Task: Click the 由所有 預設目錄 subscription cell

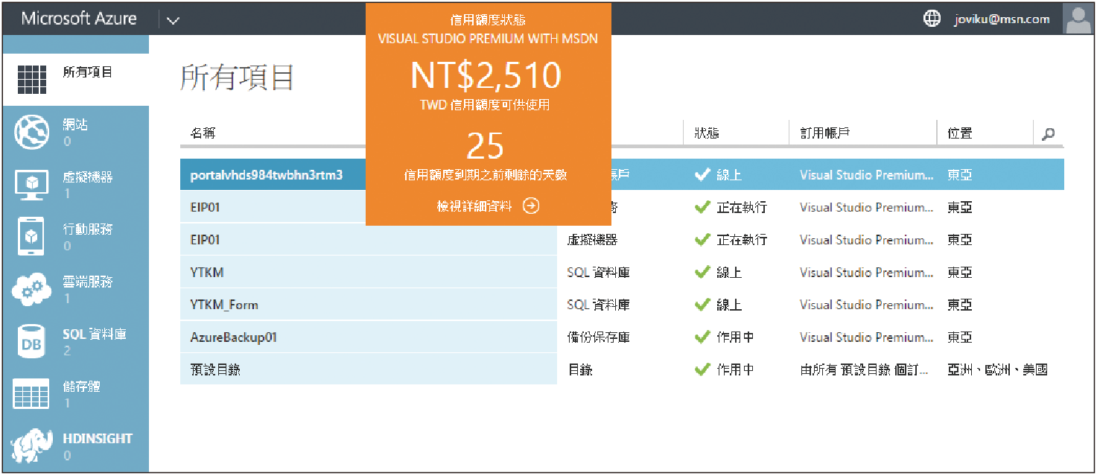Action: pos(864,369)
